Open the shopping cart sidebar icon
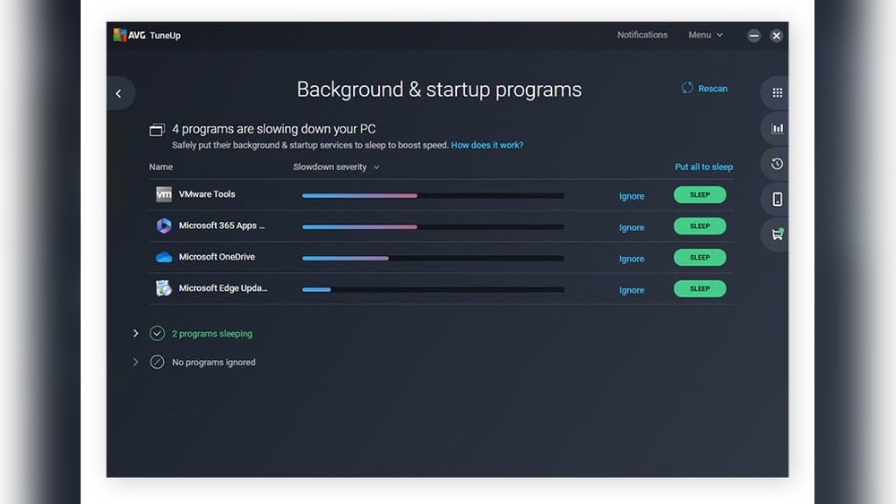Viewport: 896px width, 504px height. 777,234
